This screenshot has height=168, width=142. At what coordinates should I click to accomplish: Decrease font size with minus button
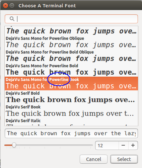point(124,145)
